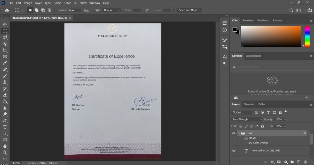The height and width of the screenshot is (165, 314).
Task: Click the Select and Mask button
Action: tap(189, 10)
